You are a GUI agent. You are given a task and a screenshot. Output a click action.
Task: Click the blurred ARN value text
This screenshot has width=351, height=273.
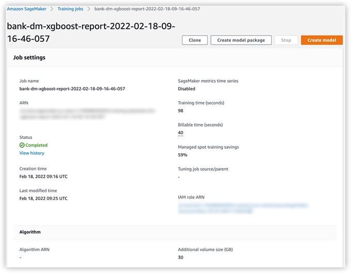point(87,114)
